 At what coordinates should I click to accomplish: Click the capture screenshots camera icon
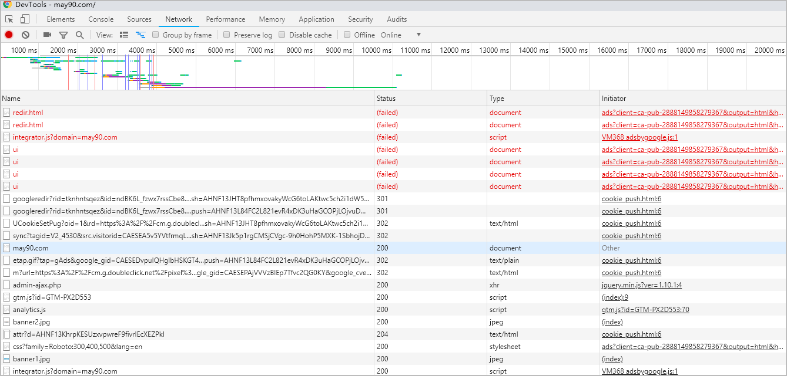[47, 35]
